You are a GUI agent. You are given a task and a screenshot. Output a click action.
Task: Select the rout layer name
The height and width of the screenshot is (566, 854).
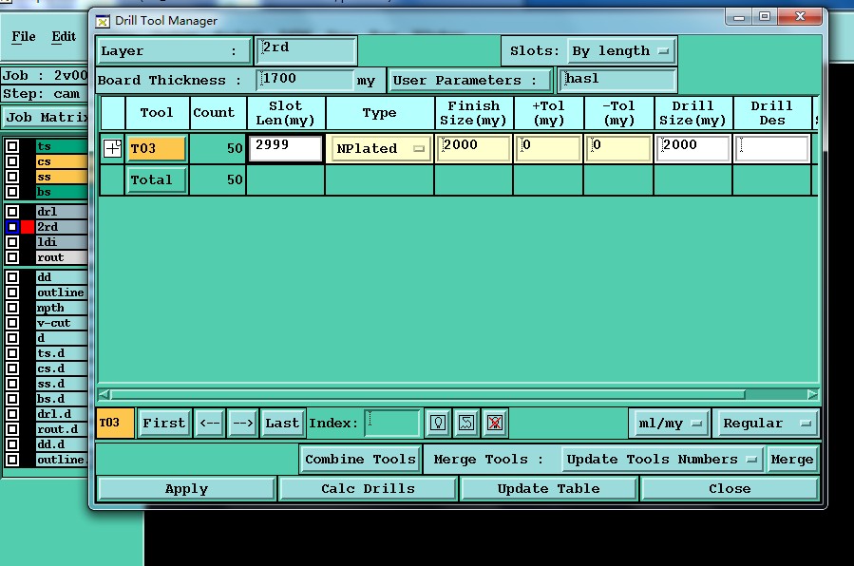(x=62, y=256)
